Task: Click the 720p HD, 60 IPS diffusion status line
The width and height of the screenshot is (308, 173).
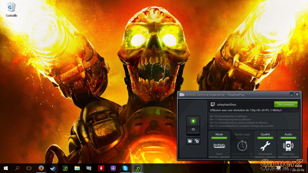Action: tap(246, 110)
